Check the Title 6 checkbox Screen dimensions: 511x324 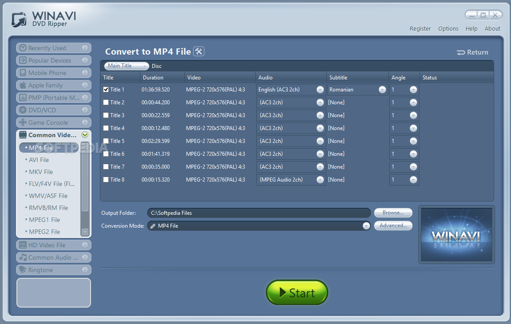(x=106, y=154)
